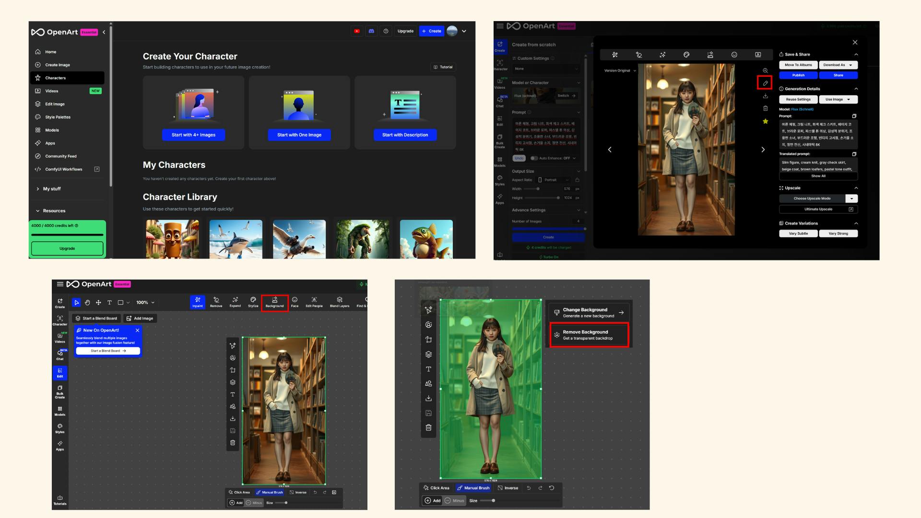Toggle Manual Brush mode in green-mask panel
This screenshot has height=518, width=921.
473,488
